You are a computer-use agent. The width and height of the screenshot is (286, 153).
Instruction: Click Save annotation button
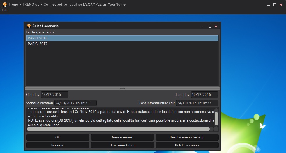(122, 145)
